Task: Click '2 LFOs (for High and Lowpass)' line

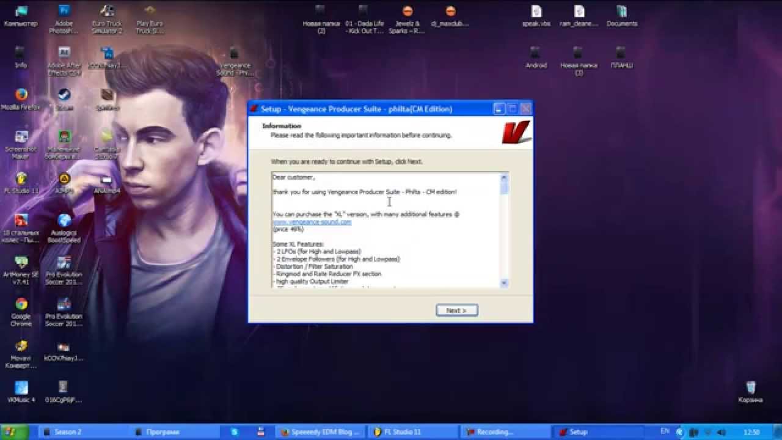Action: (x=317, y=252)
